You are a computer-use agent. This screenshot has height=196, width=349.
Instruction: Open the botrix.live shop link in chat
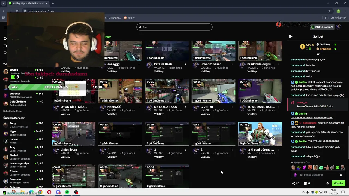(x=312, y=118)
